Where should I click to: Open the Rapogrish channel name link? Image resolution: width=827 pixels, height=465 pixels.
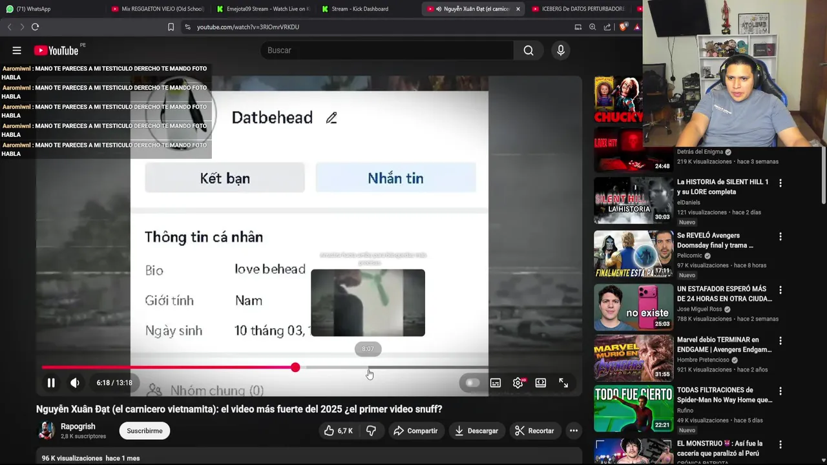click(78, 427)
